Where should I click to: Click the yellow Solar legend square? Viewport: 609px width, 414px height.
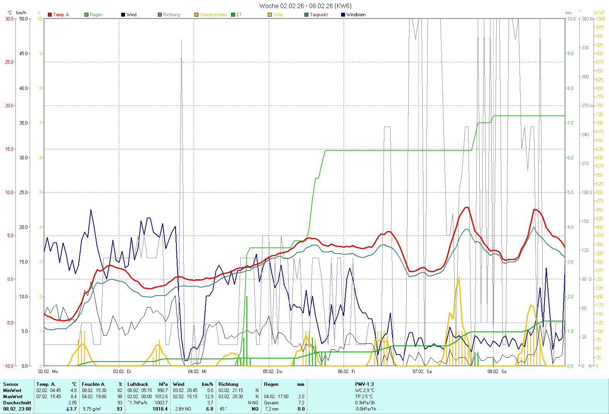tap(270, 15)
